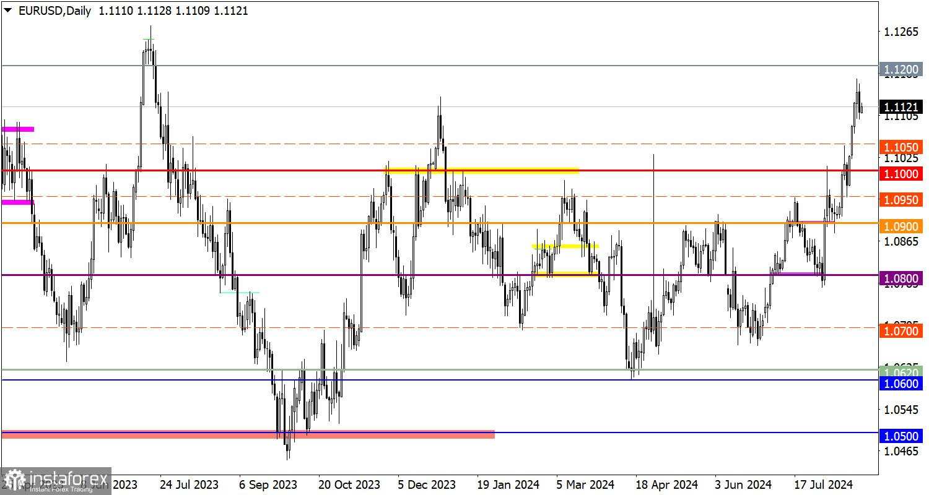Click the 5 Dec 2023 date label

(x=427, y=484)
